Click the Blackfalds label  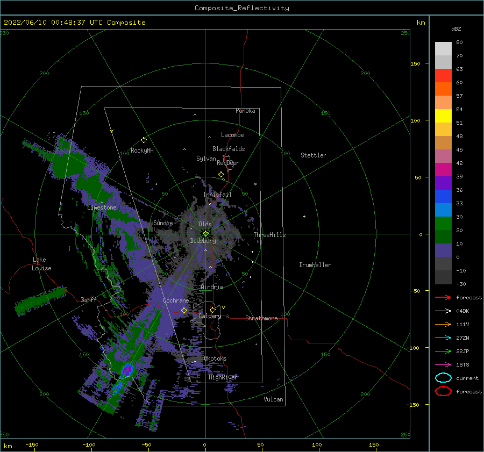pyautogui.click(x=229, y=149)
